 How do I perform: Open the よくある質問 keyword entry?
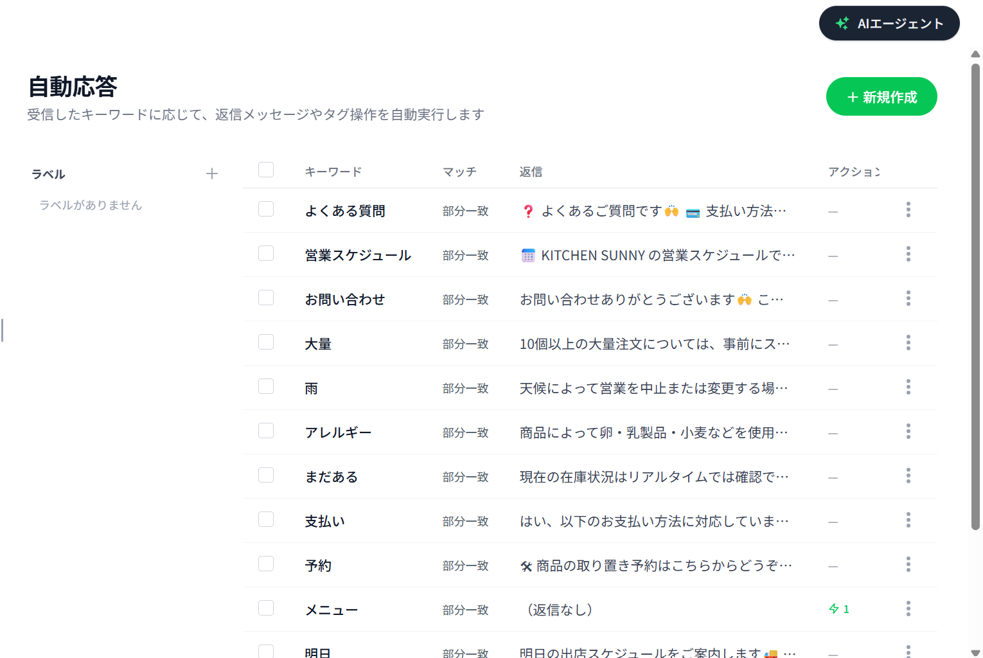pos(345,211)
